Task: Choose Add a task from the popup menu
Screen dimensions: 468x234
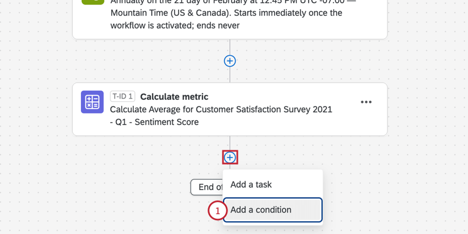Action: point(251,184)
